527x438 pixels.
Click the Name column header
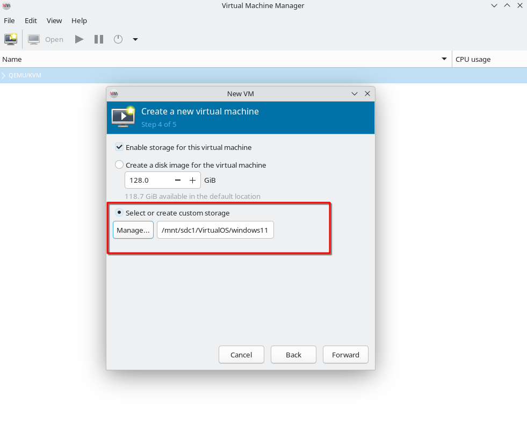[226, 59]
